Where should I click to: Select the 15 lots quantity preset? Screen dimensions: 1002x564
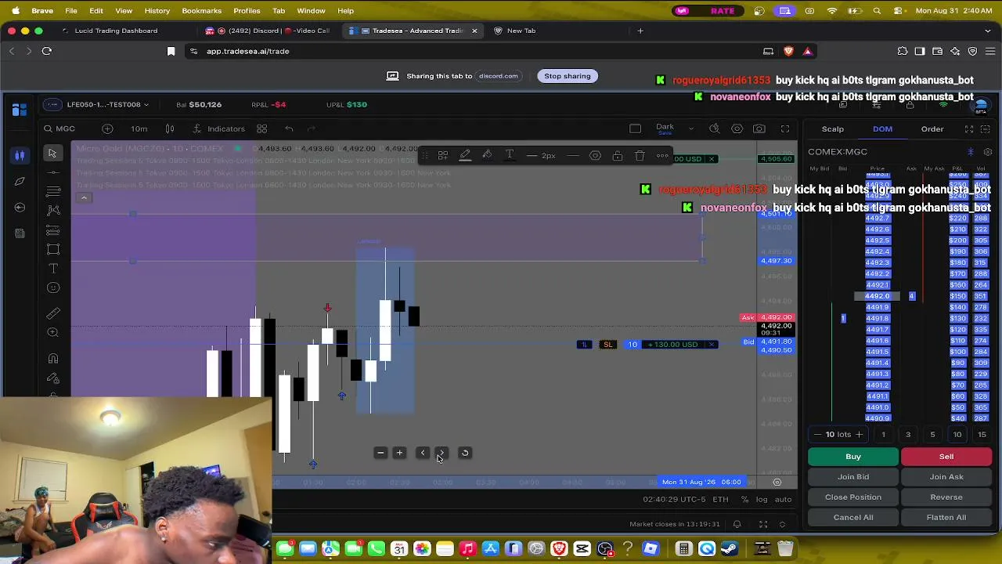pos(982,435)
